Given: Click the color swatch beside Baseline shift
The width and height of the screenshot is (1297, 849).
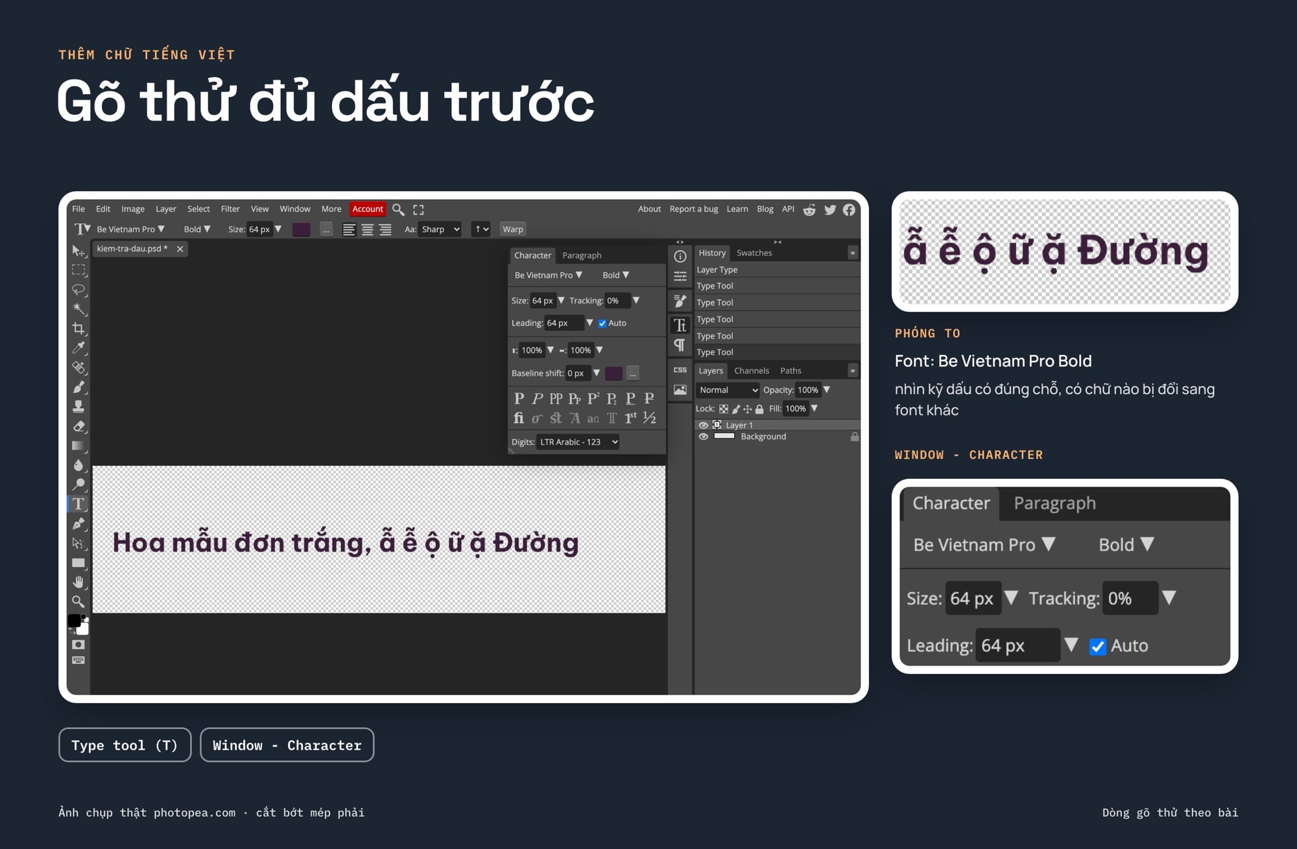Looking at the screenshot, I should click(613, 373).
